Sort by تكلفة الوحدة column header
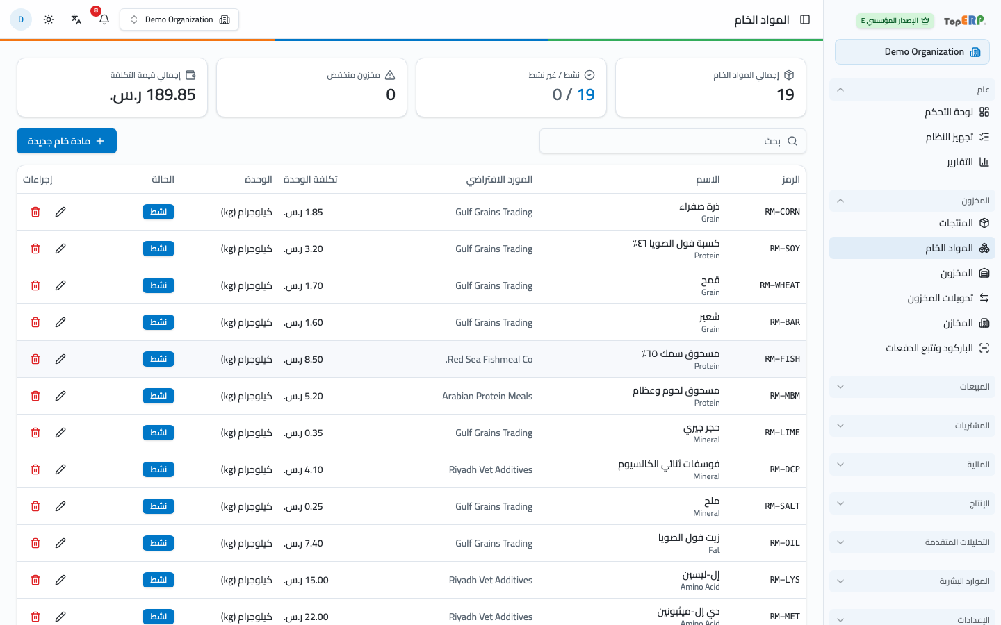 [311, 179]
